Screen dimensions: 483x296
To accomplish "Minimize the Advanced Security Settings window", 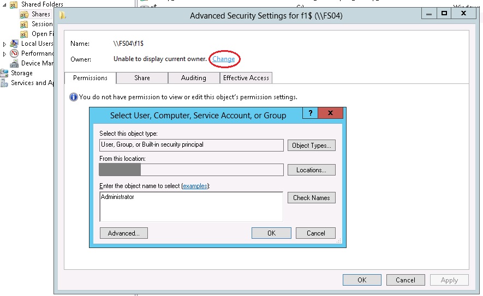I will [429, 13].
